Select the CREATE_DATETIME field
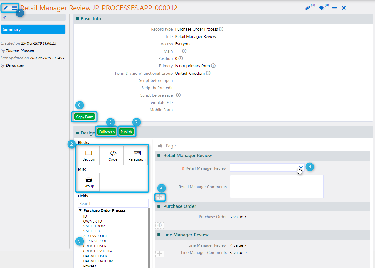 tap(99, 251)
